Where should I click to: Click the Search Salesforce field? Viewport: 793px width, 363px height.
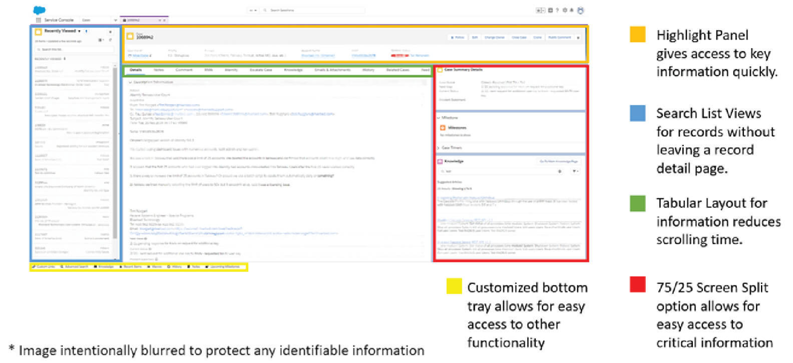point(315,10)
